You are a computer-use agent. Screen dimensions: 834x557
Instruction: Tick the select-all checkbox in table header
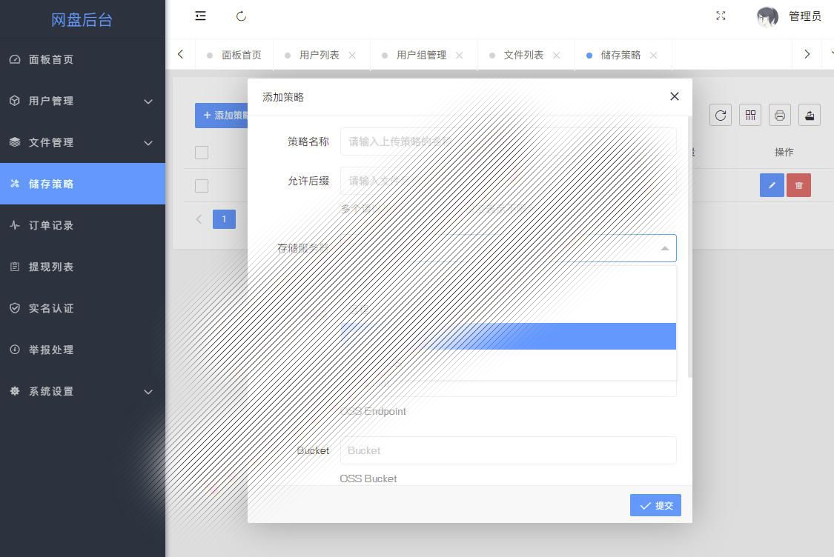(x=202, y=153)
